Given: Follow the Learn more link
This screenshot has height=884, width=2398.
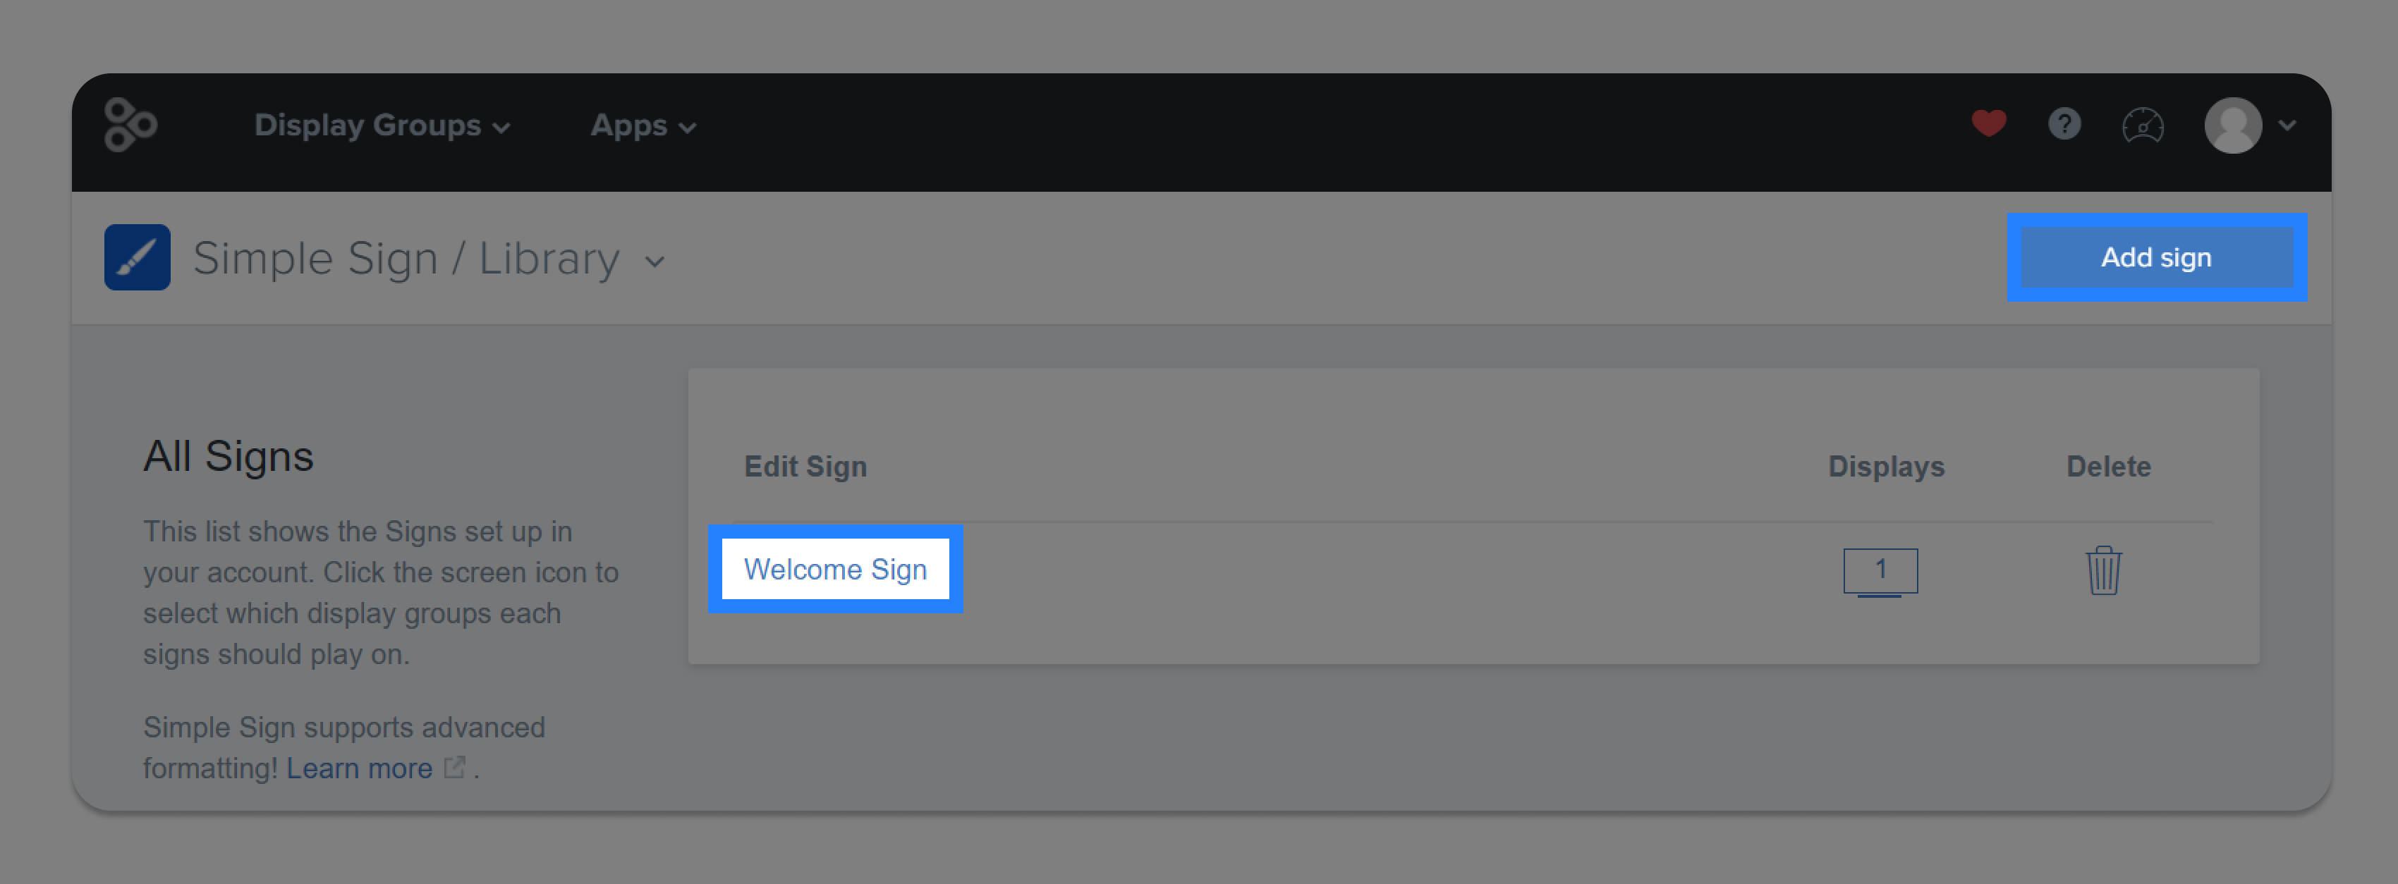Looking at the screenshot, I should click(x=359, y=768).
